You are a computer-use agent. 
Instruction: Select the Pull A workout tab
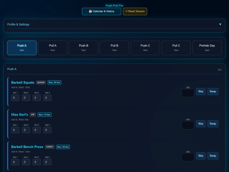click(x=53, y=48)
